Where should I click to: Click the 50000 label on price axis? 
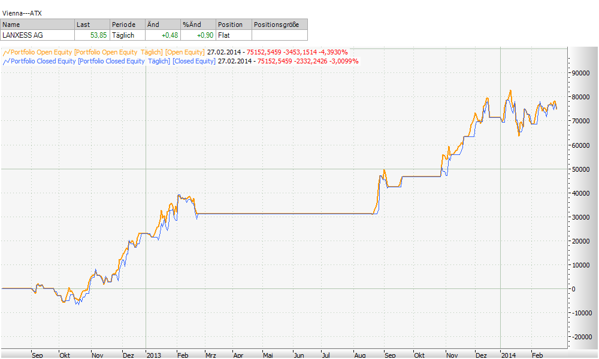tap(579, 169)
